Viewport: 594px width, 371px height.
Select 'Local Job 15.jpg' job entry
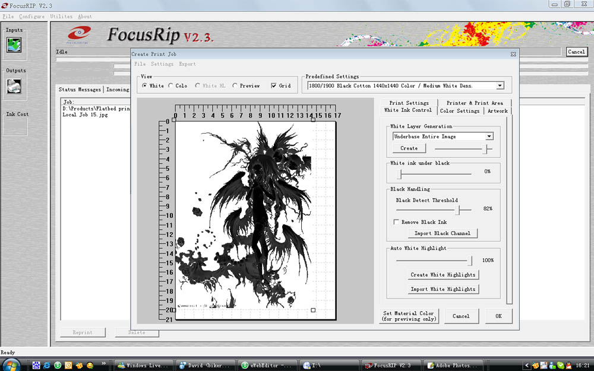pyautogui.click(x=85, y=115)
